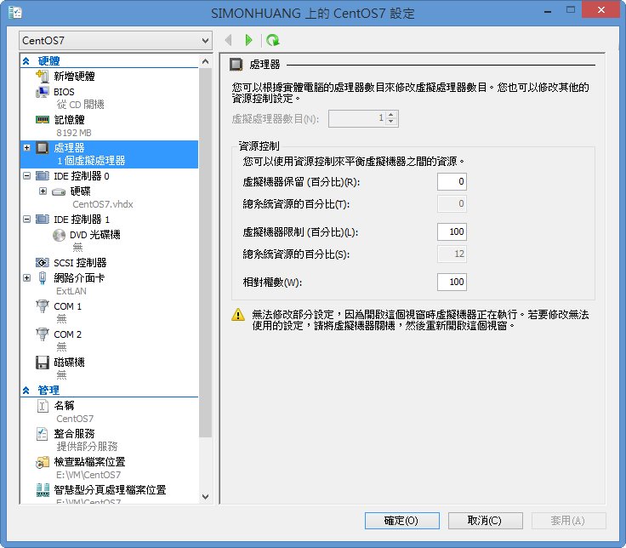626x548 pixels.
Task: Collapse the 硬體 hardware section
Action: (x=26, y=61)
